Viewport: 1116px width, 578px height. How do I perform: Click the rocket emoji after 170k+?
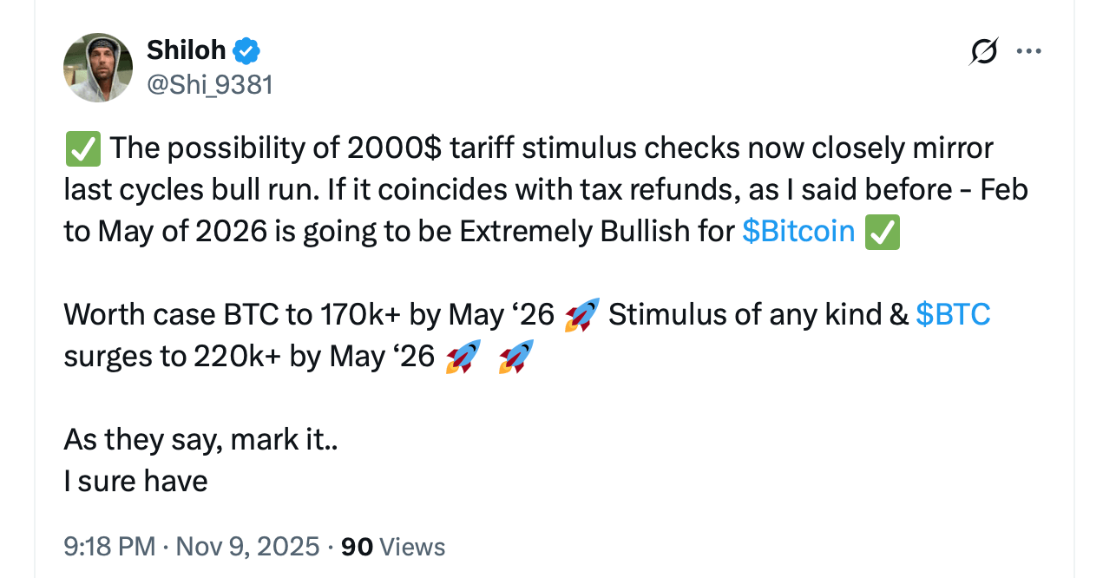point(580,314)
